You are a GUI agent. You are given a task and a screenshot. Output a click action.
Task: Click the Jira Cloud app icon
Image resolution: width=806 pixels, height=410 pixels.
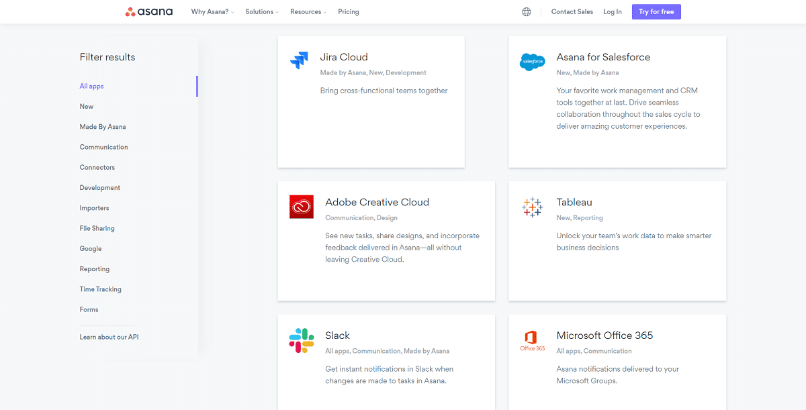click(x=299, y=60)
